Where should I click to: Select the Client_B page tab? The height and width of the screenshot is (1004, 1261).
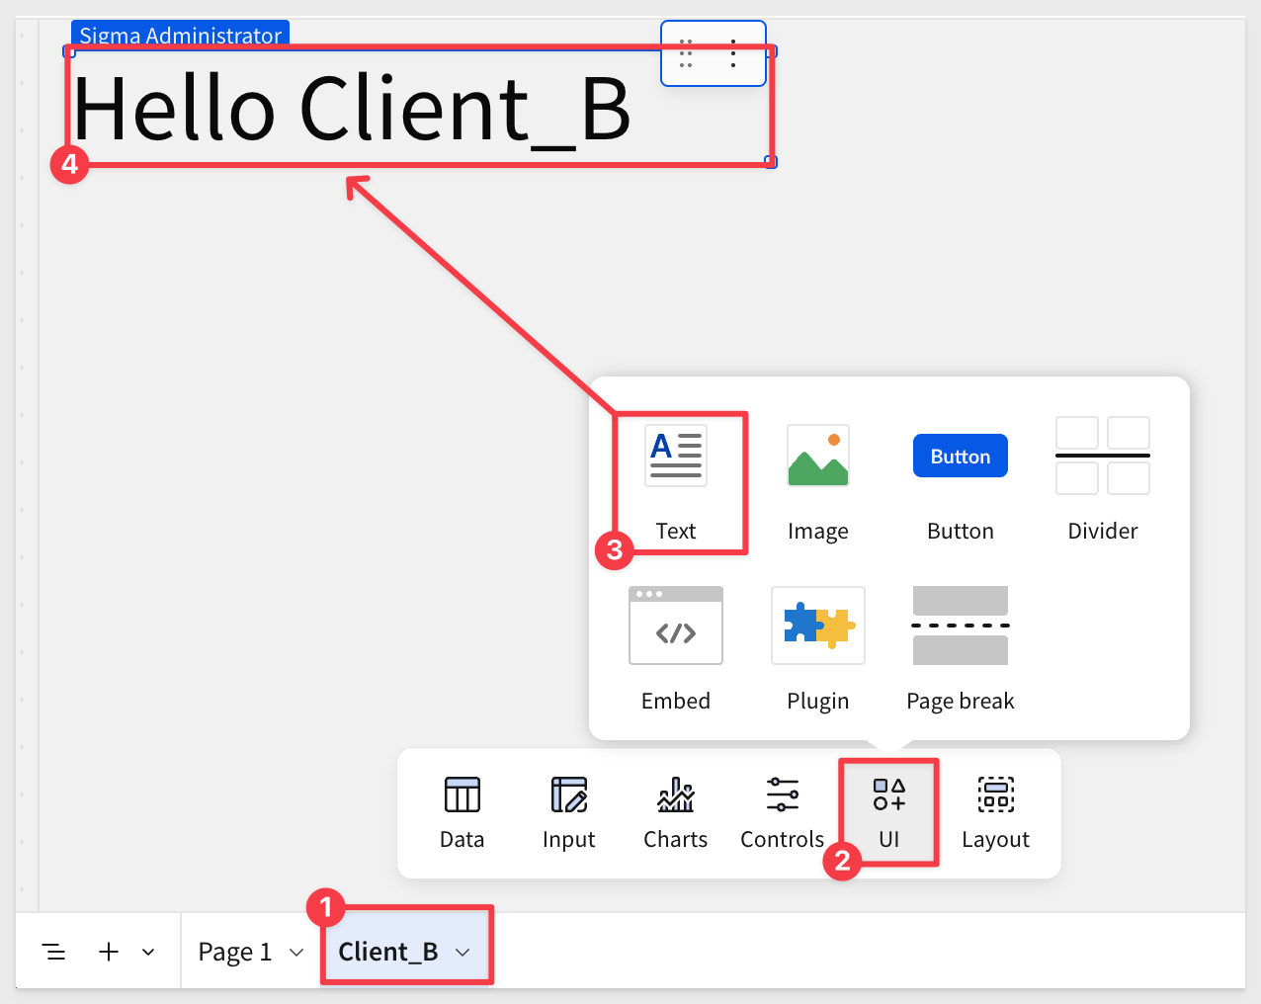[x=388, y=952]
